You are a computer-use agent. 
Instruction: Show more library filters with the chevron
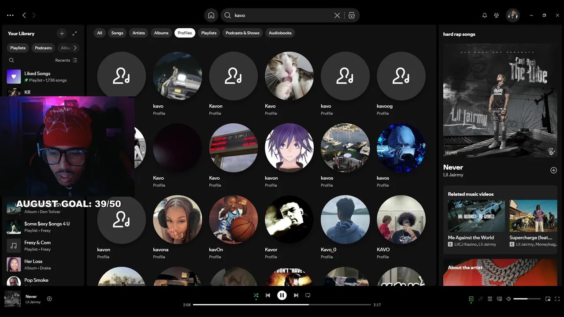[x=75, y=48]
